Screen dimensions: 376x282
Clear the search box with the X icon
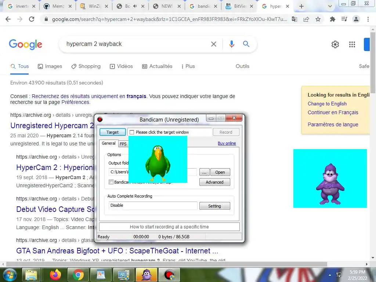[x=213, y=44]
